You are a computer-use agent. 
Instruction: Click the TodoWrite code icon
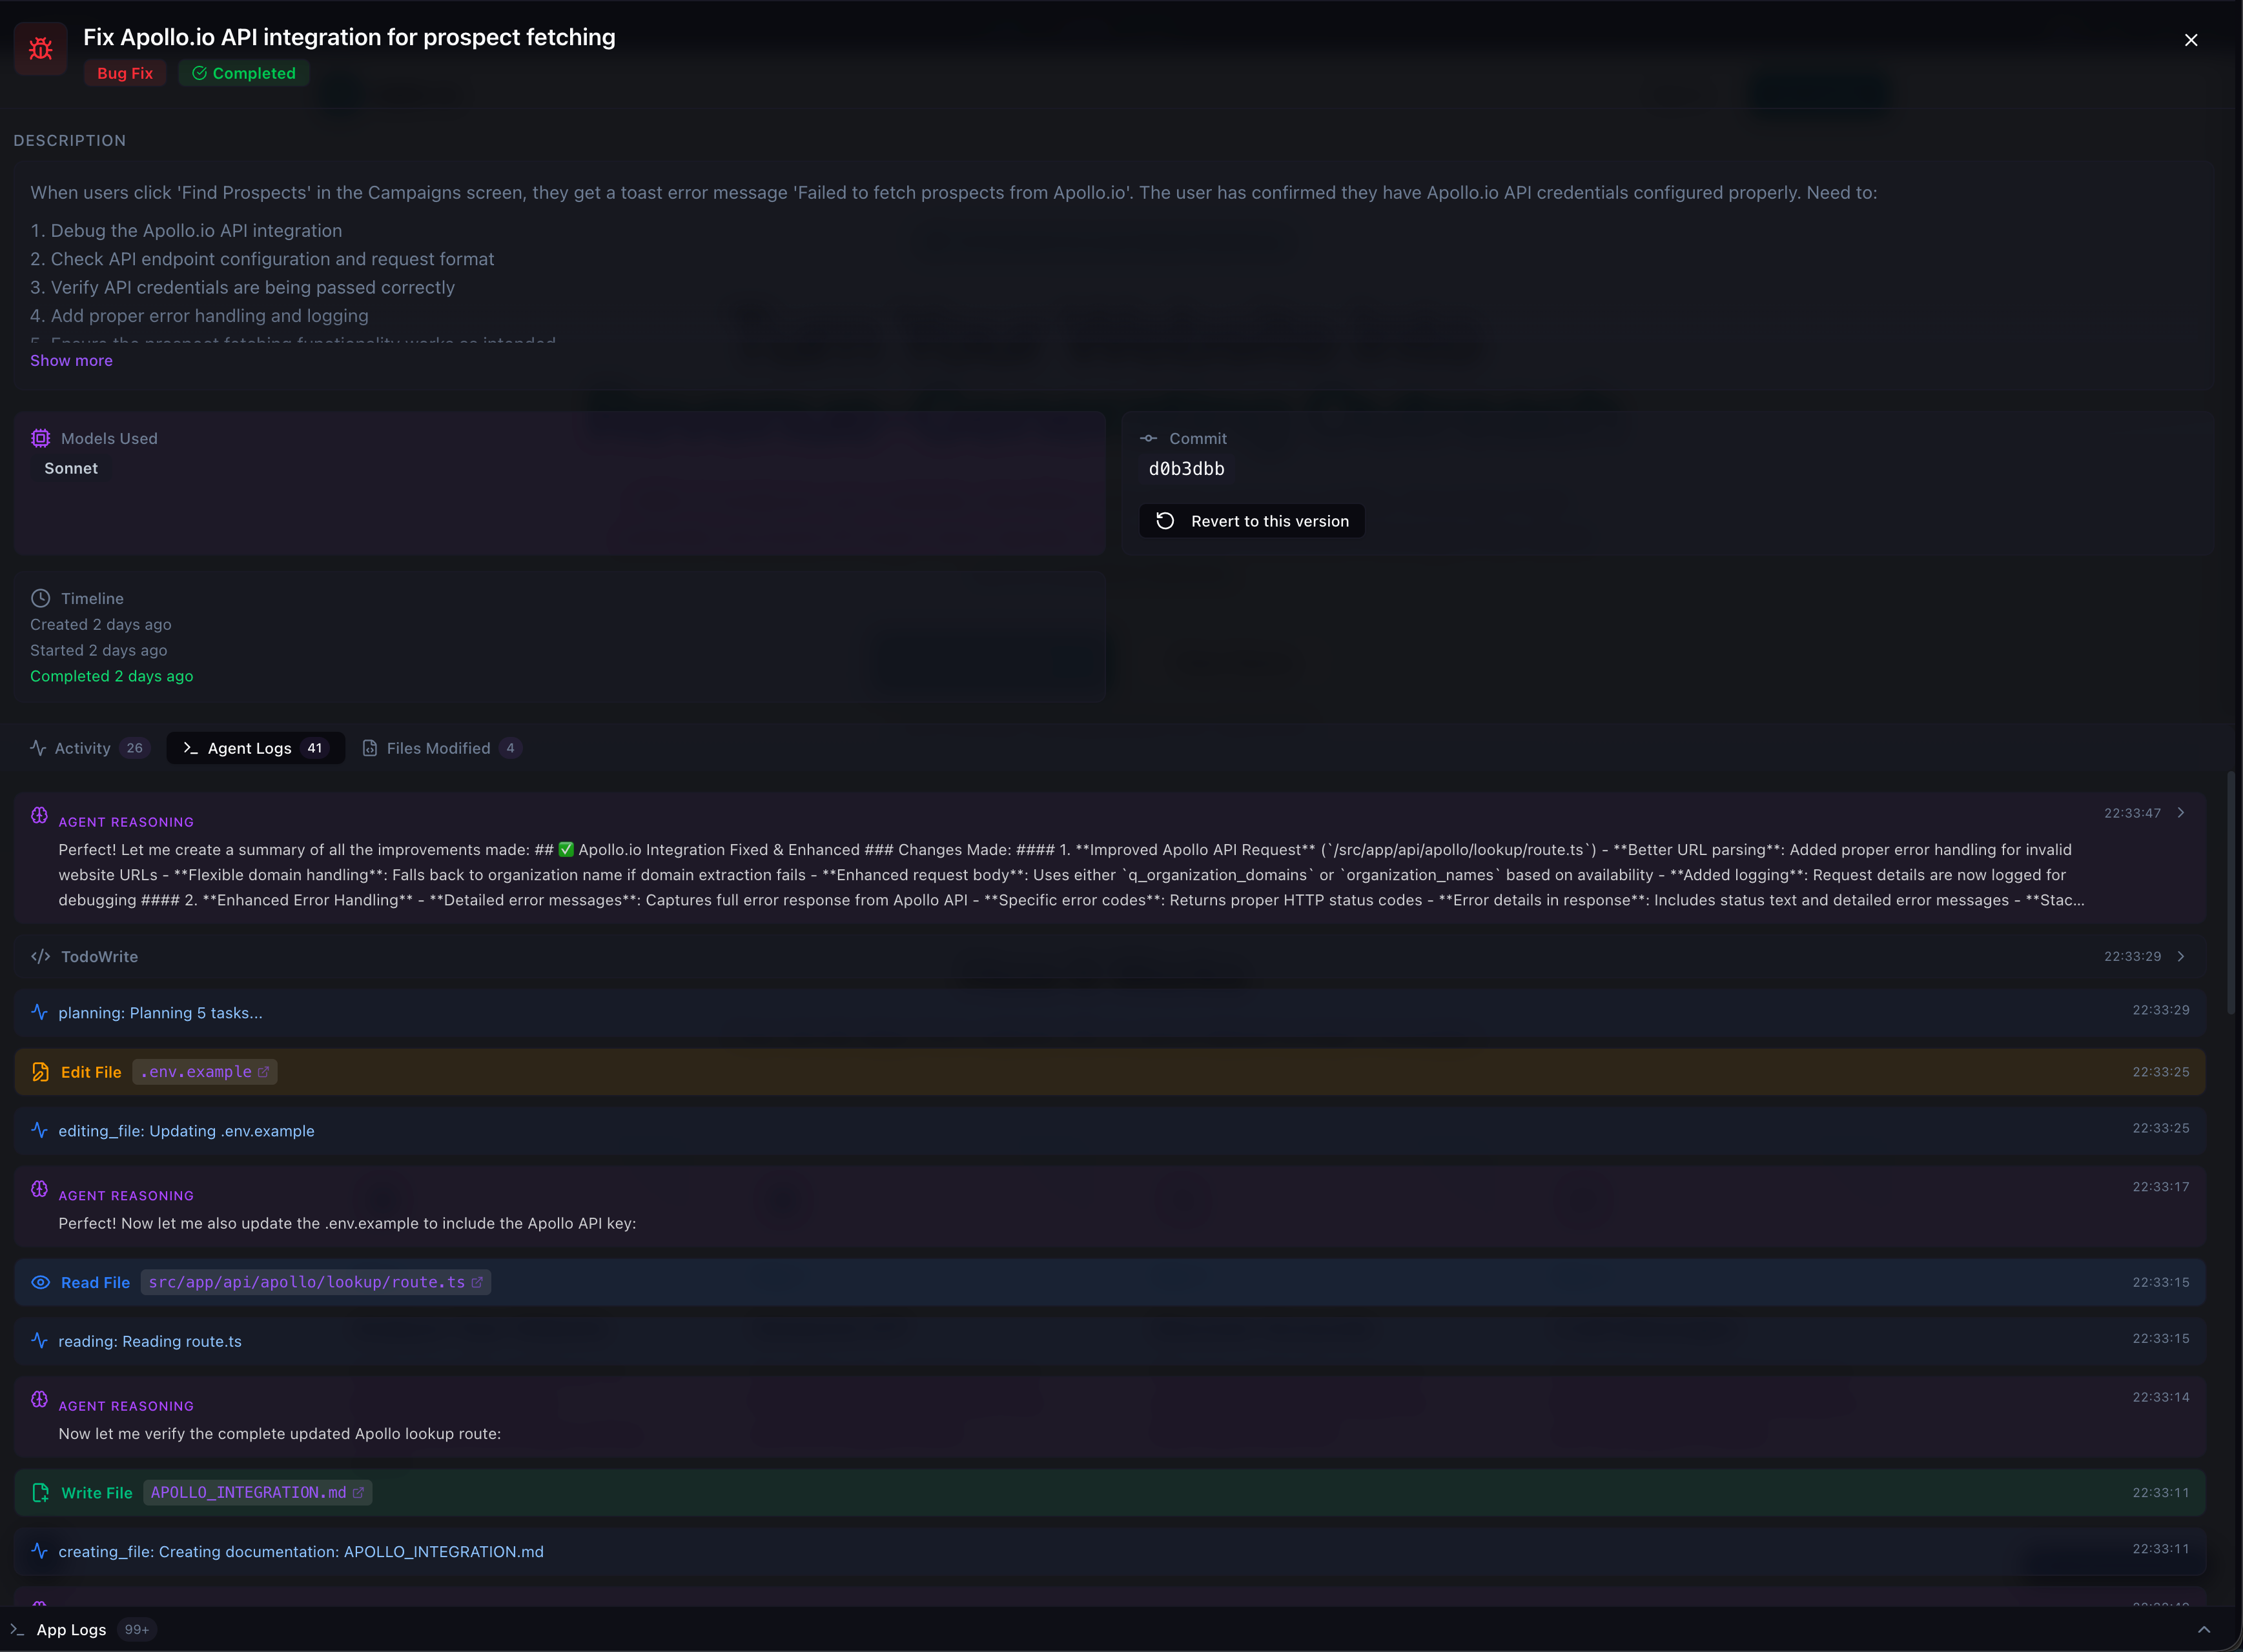40,956
